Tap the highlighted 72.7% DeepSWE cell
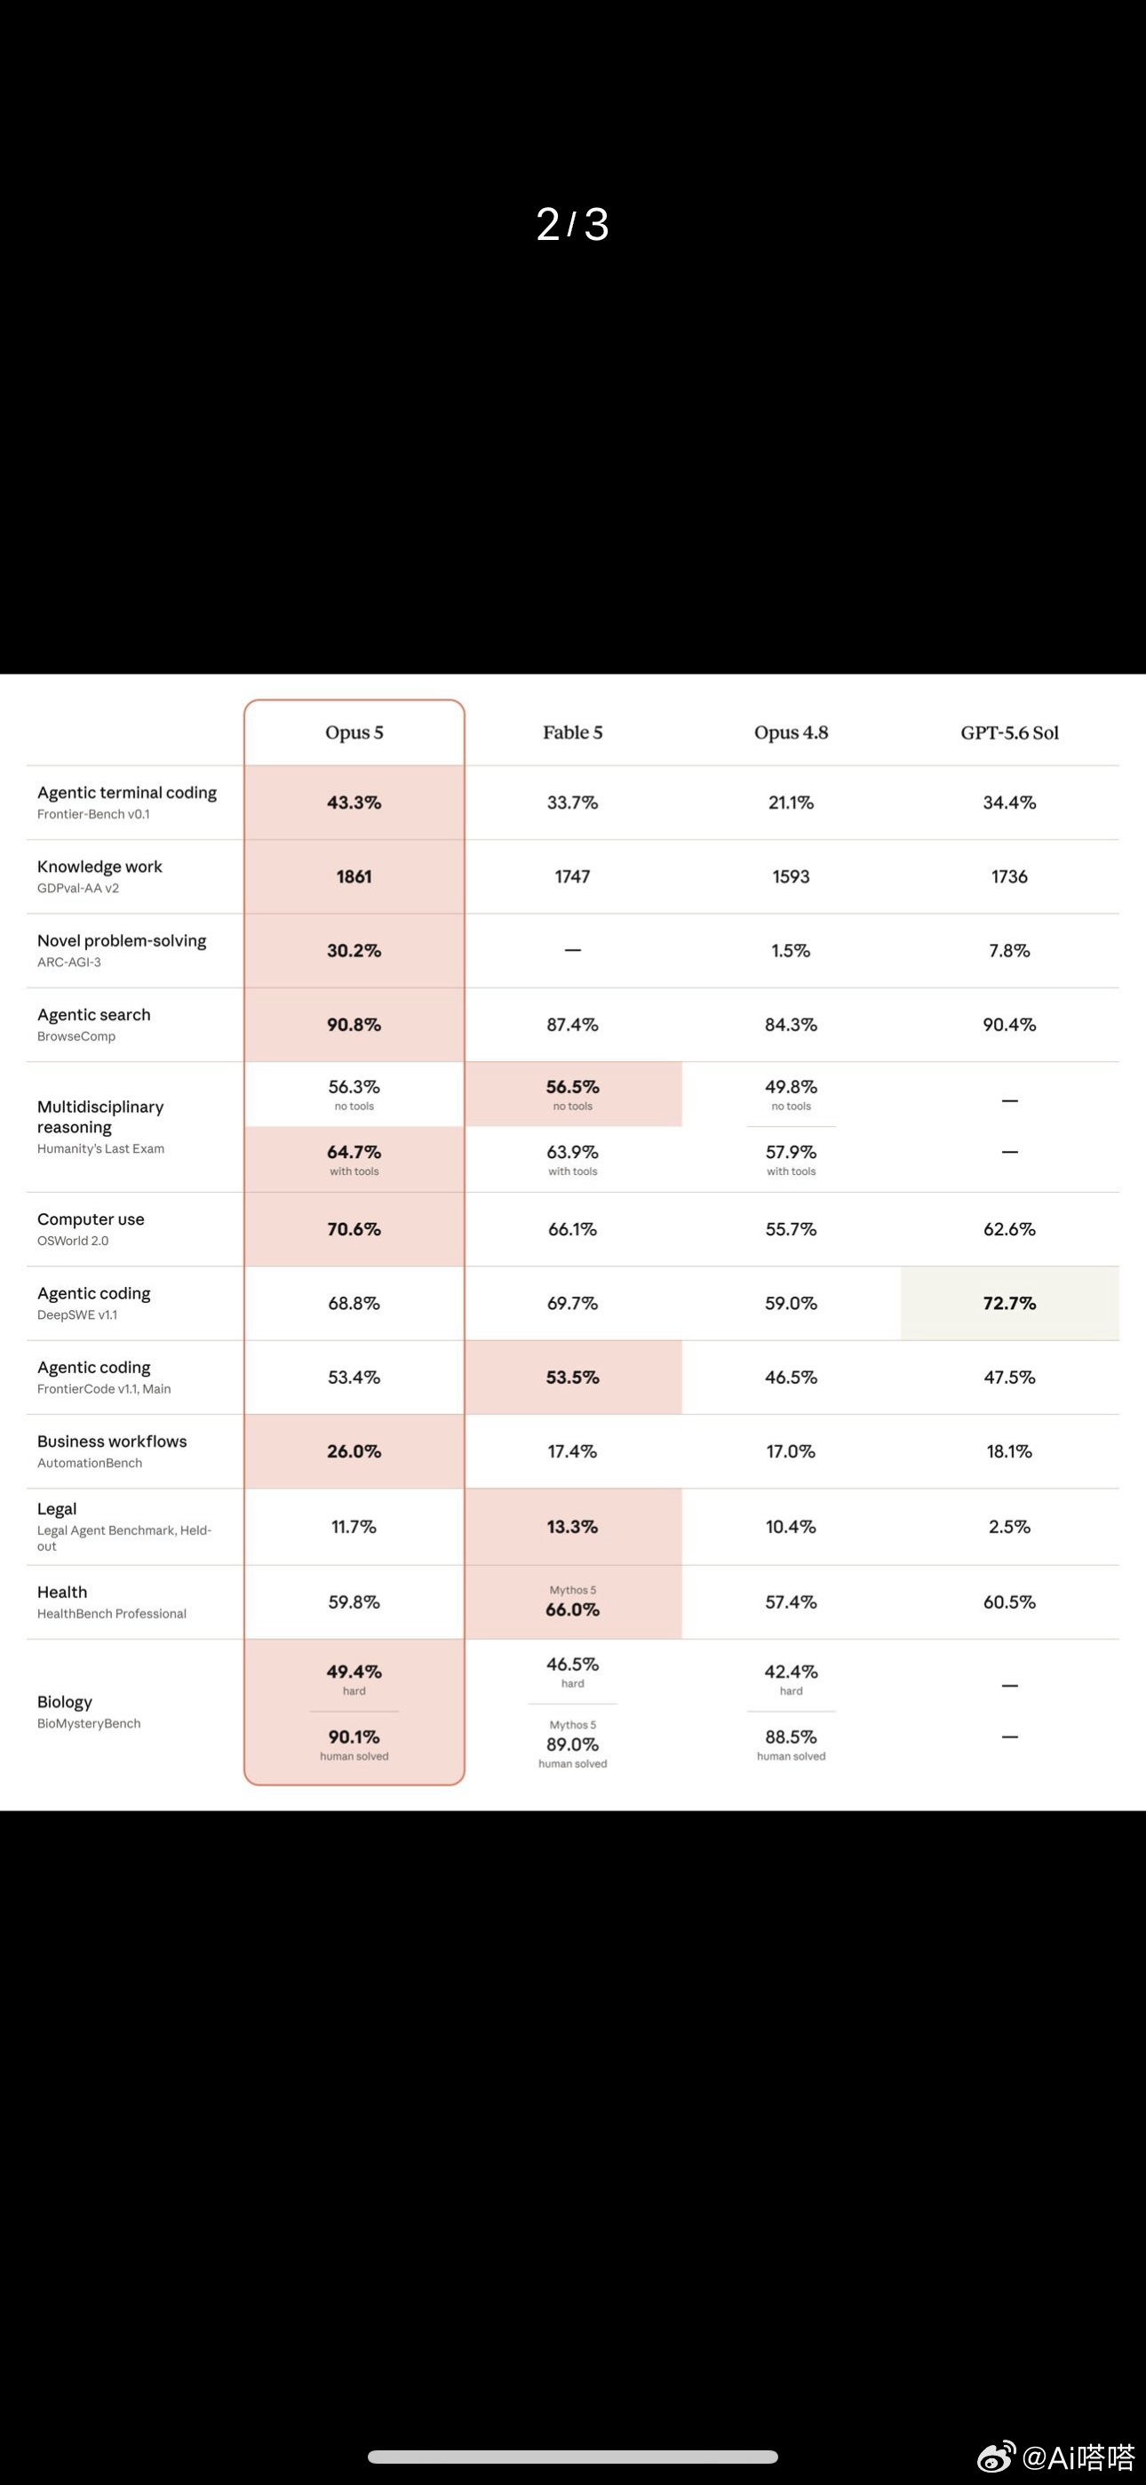Screen dimensions: 1146x2485 click(x=1010, y=1303)
